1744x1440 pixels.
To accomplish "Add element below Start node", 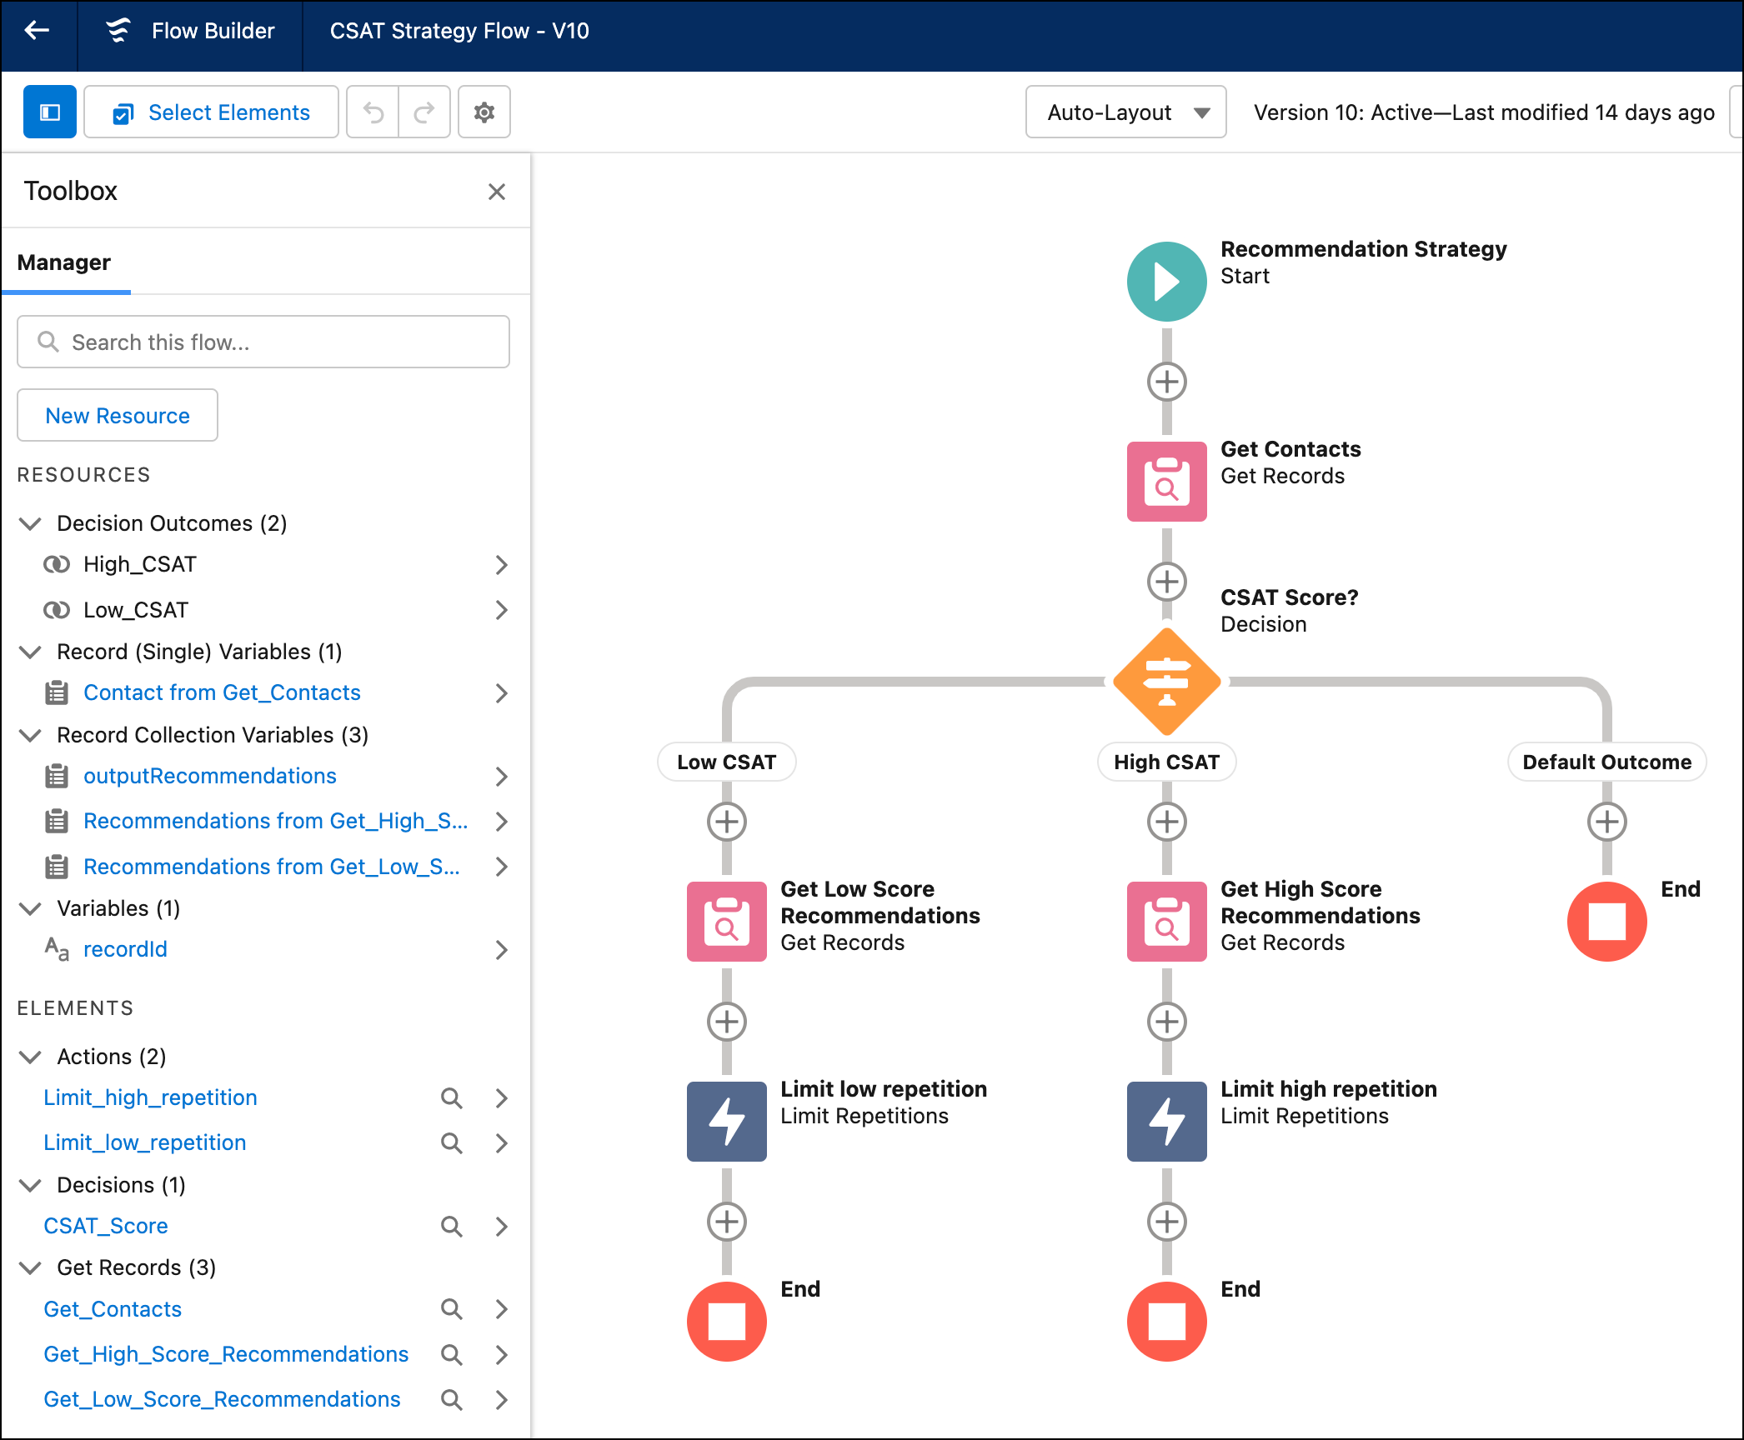I will tap(1167, 382).
